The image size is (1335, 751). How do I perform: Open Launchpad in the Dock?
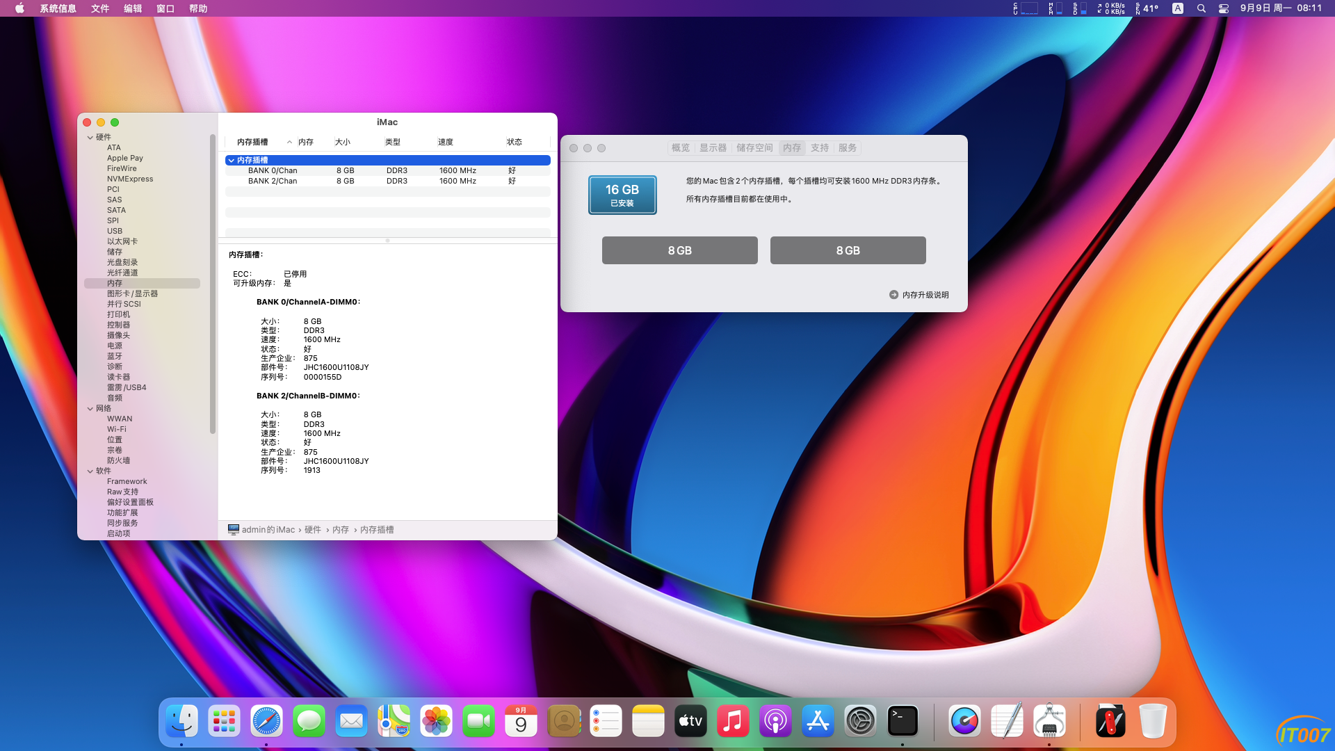(224, 721)
